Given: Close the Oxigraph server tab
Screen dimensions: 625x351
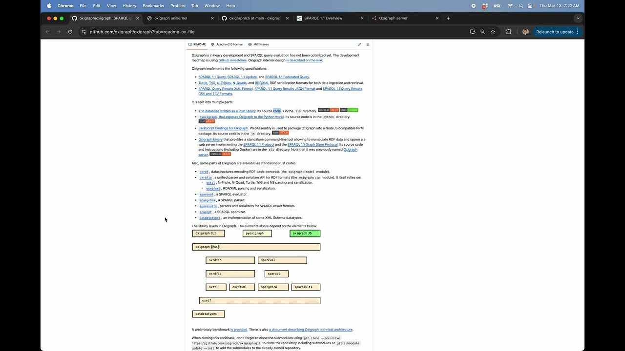Looking at the screenshot, I should (437, 18).
